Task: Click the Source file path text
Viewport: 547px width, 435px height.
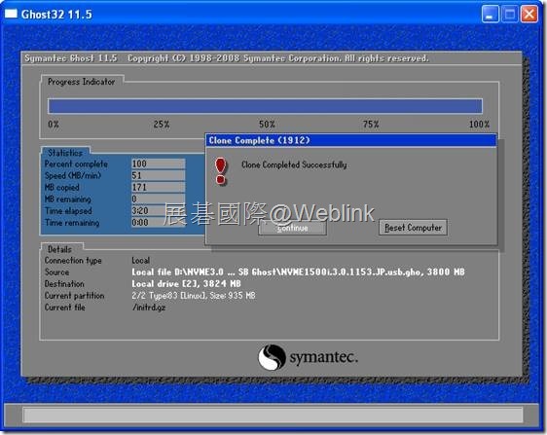Action: [x=298, y=272]
